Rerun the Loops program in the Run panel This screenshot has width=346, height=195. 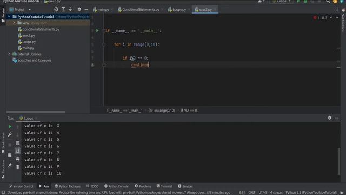10,126
